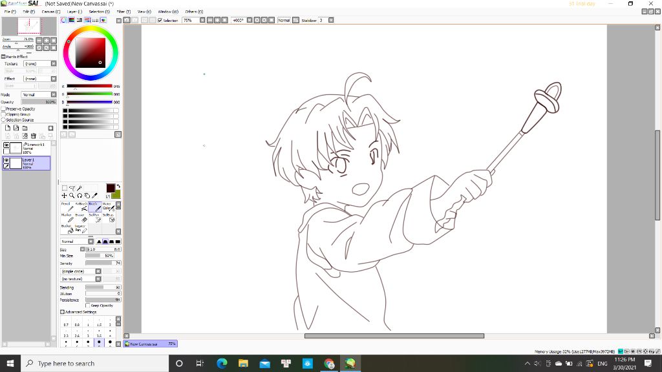
Task: Click the canvas horizontal scrollbar
Action: 394,336
